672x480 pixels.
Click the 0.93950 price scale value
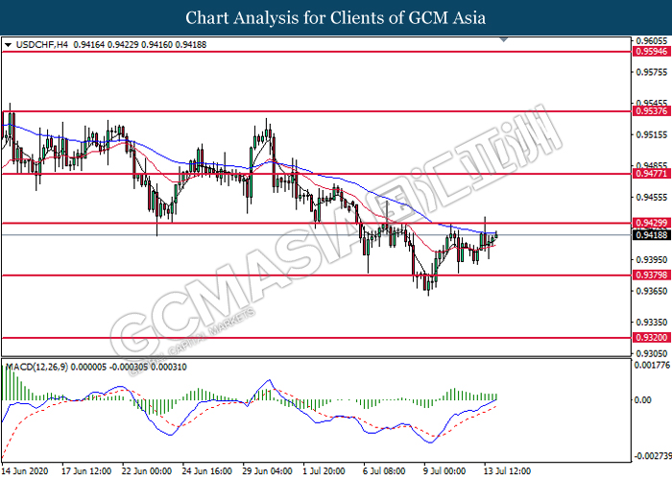coord(652,260)
